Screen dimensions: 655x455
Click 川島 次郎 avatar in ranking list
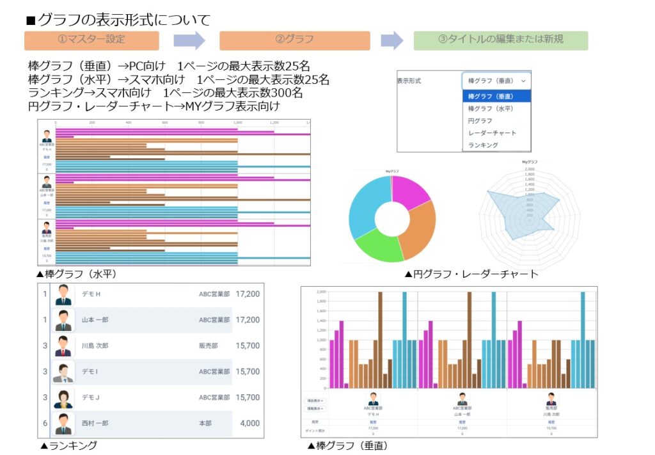click(63, 346)
